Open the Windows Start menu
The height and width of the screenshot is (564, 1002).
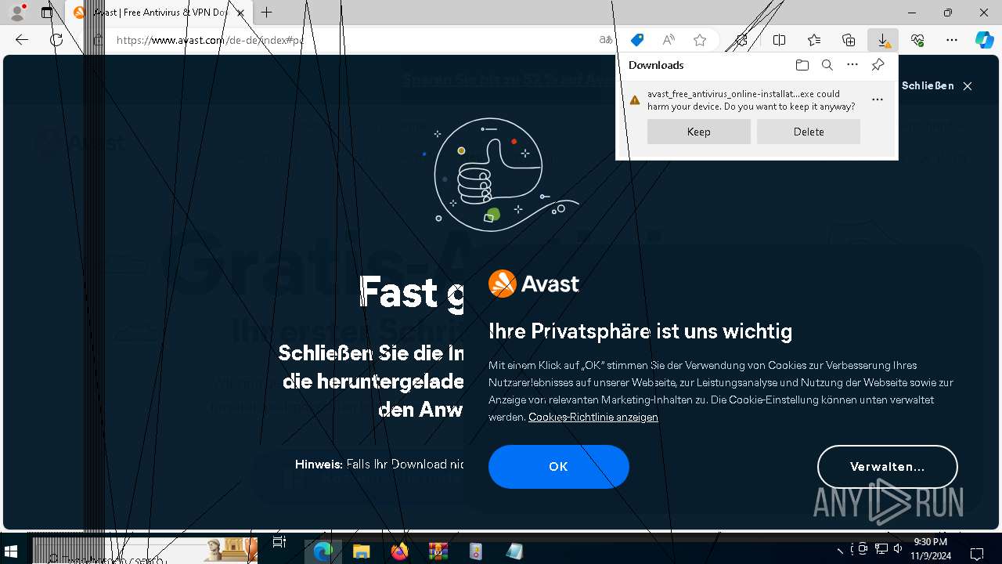12,551
